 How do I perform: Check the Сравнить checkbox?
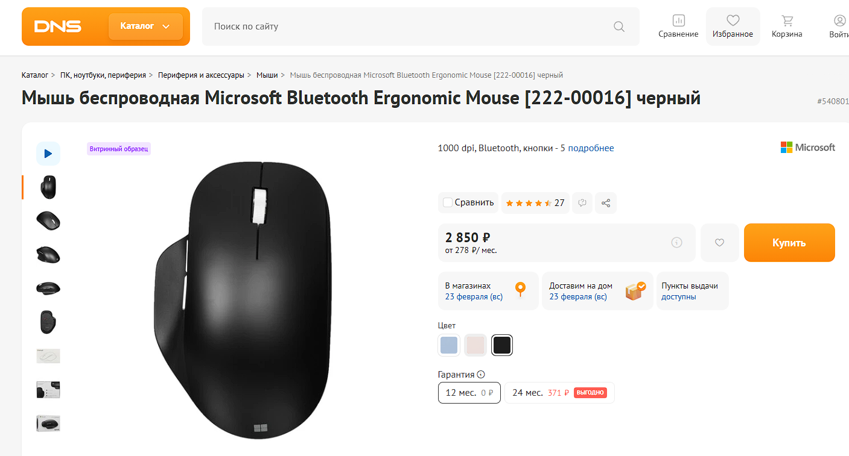tap(448, 203)
